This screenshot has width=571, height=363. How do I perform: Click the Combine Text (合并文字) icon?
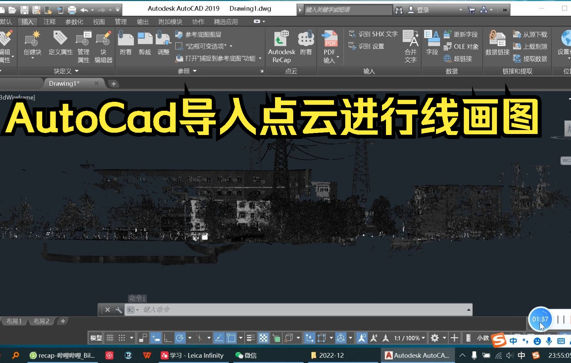(x=410, y=46)
